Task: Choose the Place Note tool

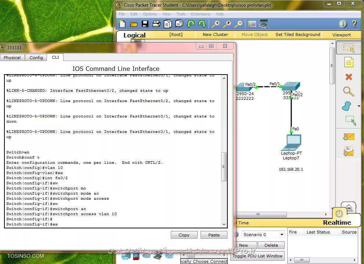Action: coord(349,62)
